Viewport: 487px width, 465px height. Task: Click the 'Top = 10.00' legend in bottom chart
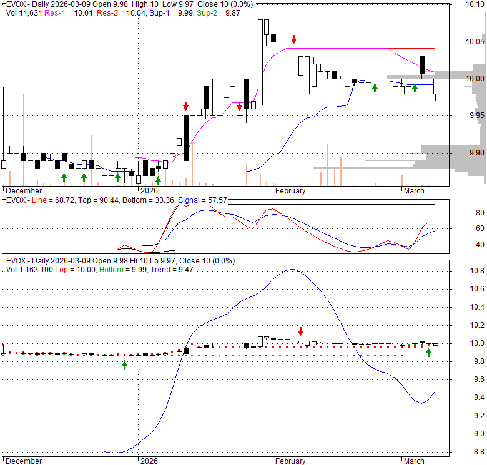(75, 270)
